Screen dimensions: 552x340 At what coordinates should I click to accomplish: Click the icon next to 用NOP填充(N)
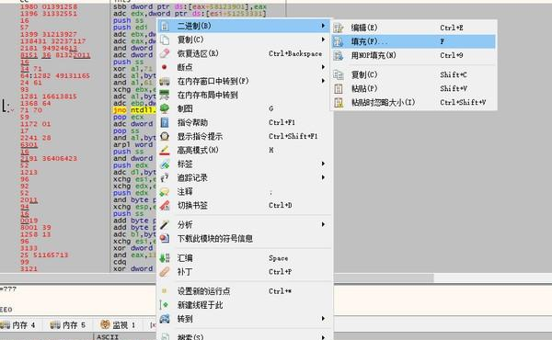click(339, 55)
